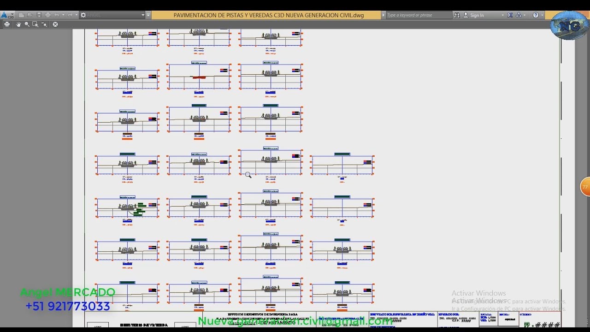Click the Help question mark icon
Viewport: 590px width, 332px height.
[536, 15]
